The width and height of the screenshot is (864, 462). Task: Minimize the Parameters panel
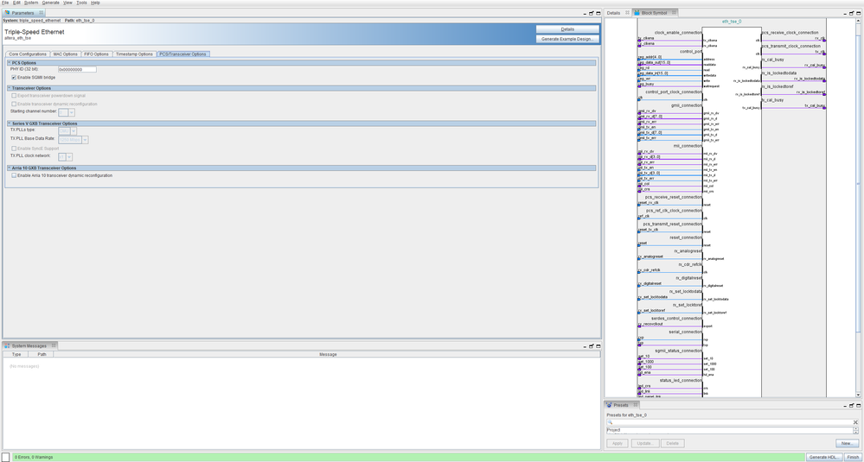585,13
